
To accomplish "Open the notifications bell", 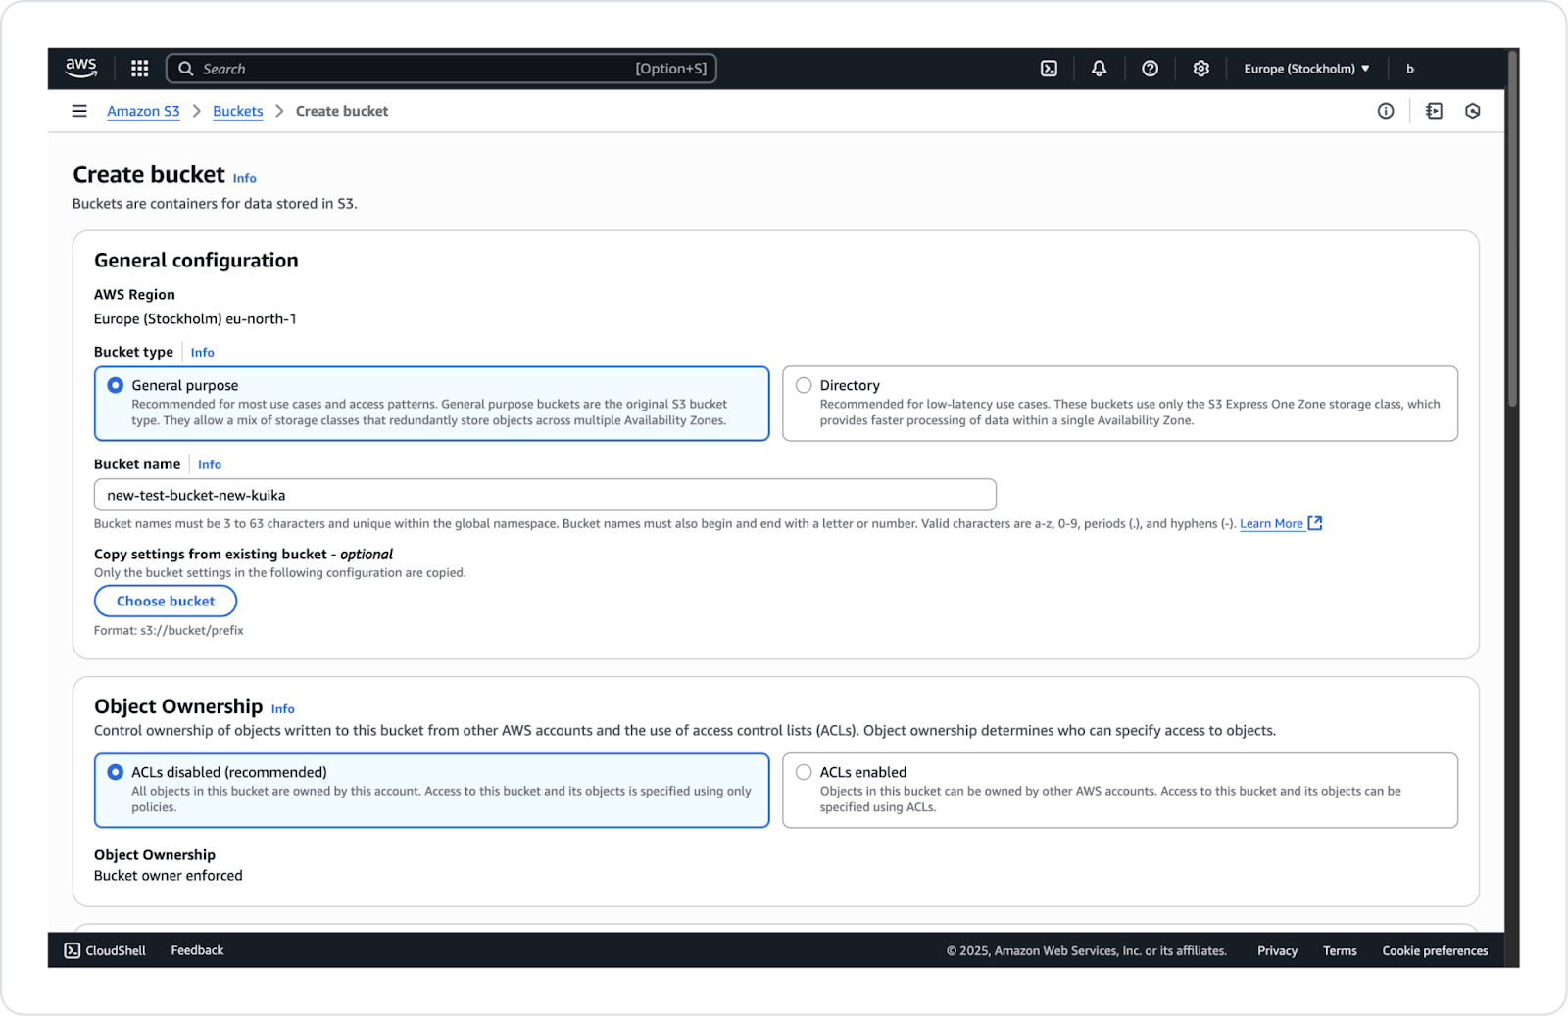I will 1100,69.
